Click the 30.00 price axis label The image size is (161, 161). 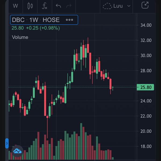(146, 56)
